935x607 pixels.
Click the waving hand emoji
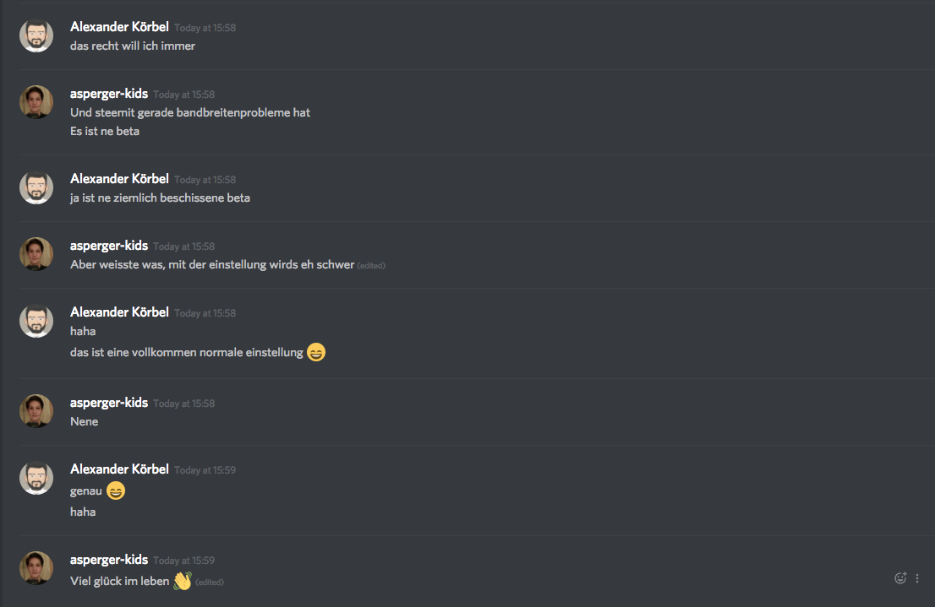click(x=183, y=581)
